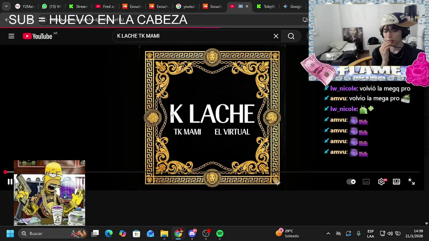Open the Windows Start menu

click(x=10, y=233)
